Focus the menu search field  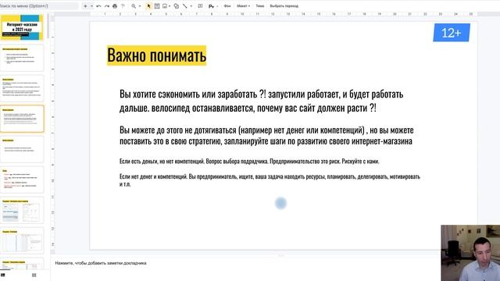38,5
